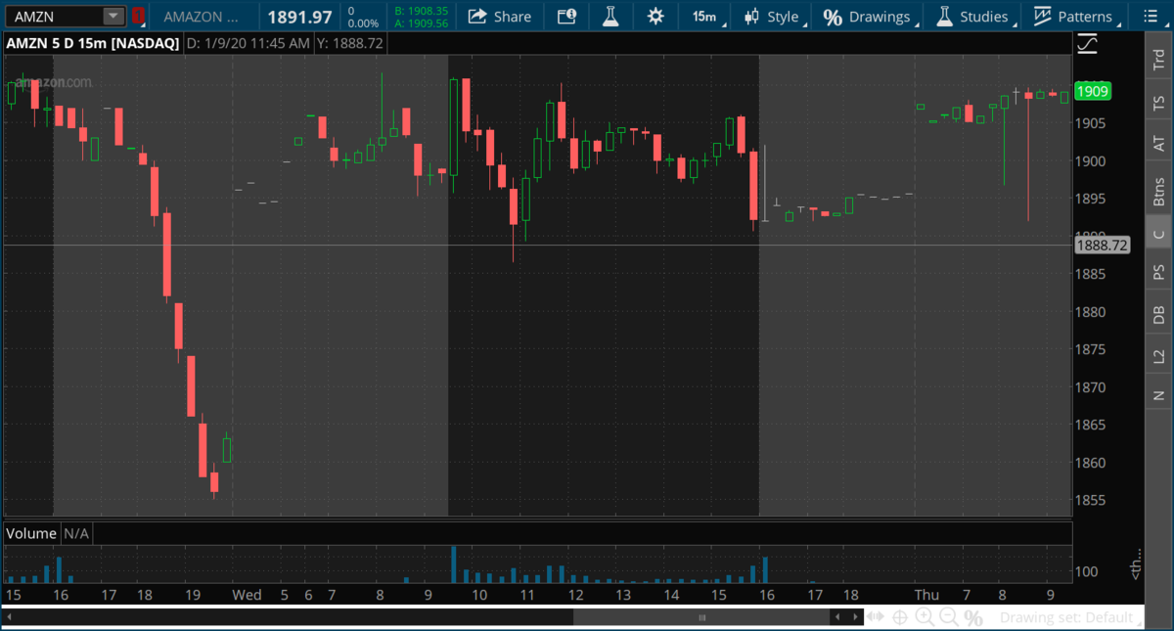Open the alert/news panel icon
The width and height of the screenshot is (1174, 631).
[x=566, y=16]
